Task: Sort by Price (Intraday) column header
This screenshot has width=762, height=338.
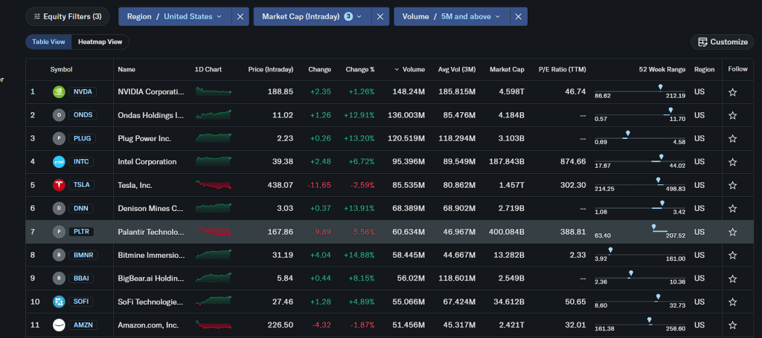Action: (271, 69)
